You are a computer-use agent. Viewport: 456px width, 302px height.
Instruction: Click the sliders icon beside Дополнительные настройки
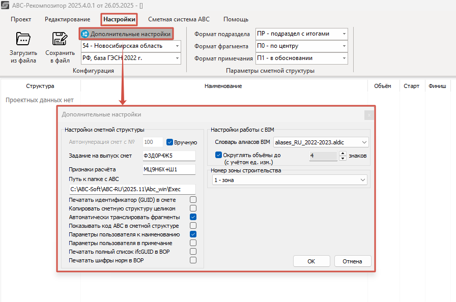click(84, 34)
